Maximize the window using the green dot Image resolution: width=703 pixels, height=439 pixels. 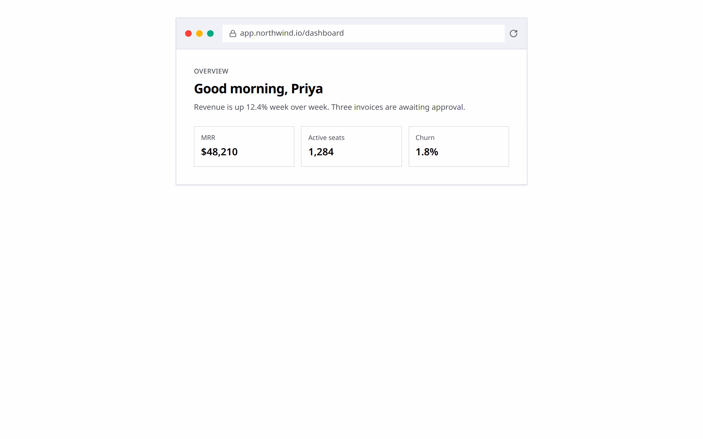tap(210, 33)
